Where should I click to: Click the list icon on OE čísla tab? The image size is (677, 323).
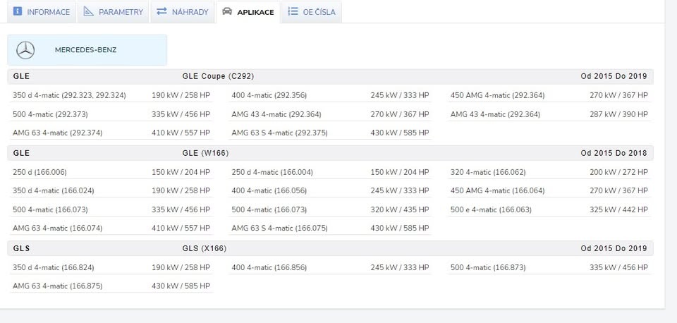pos(293,12)
